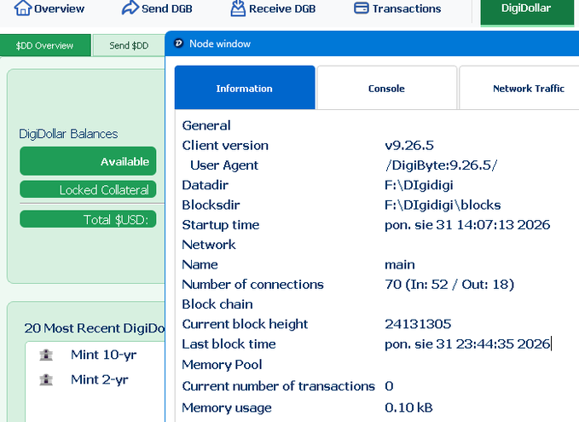Click the client version value v9.26.5
The image size is (579, 422).
pos(409,146)
